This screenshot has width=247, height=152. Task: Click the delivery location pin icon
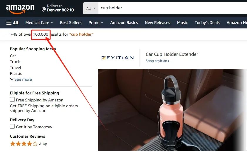[44, 10]
